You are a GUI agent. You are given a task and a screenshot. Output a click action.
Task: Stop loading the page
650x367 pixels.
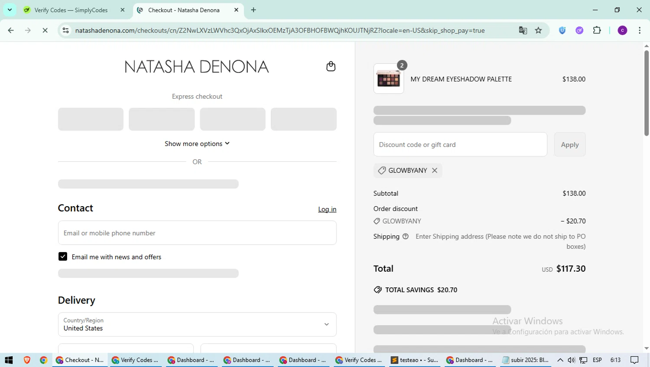45,30
